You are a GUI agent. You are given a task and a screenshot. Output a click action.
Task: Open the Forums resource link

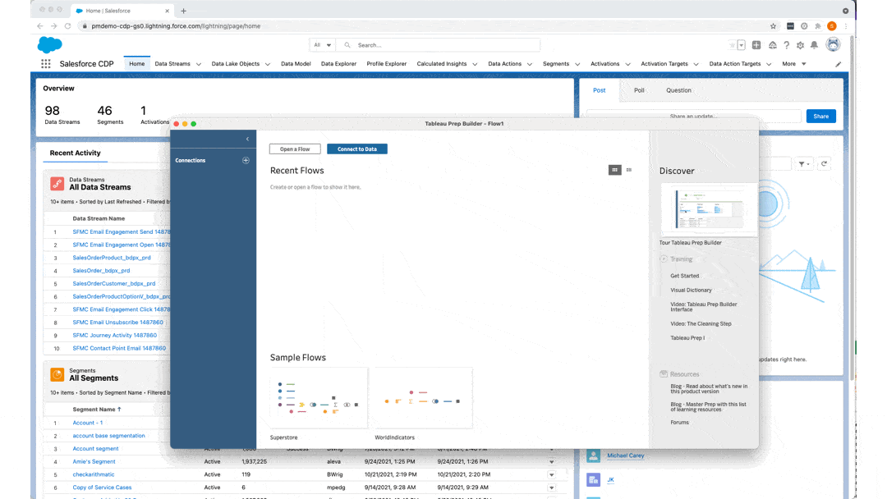pos(679,422)
